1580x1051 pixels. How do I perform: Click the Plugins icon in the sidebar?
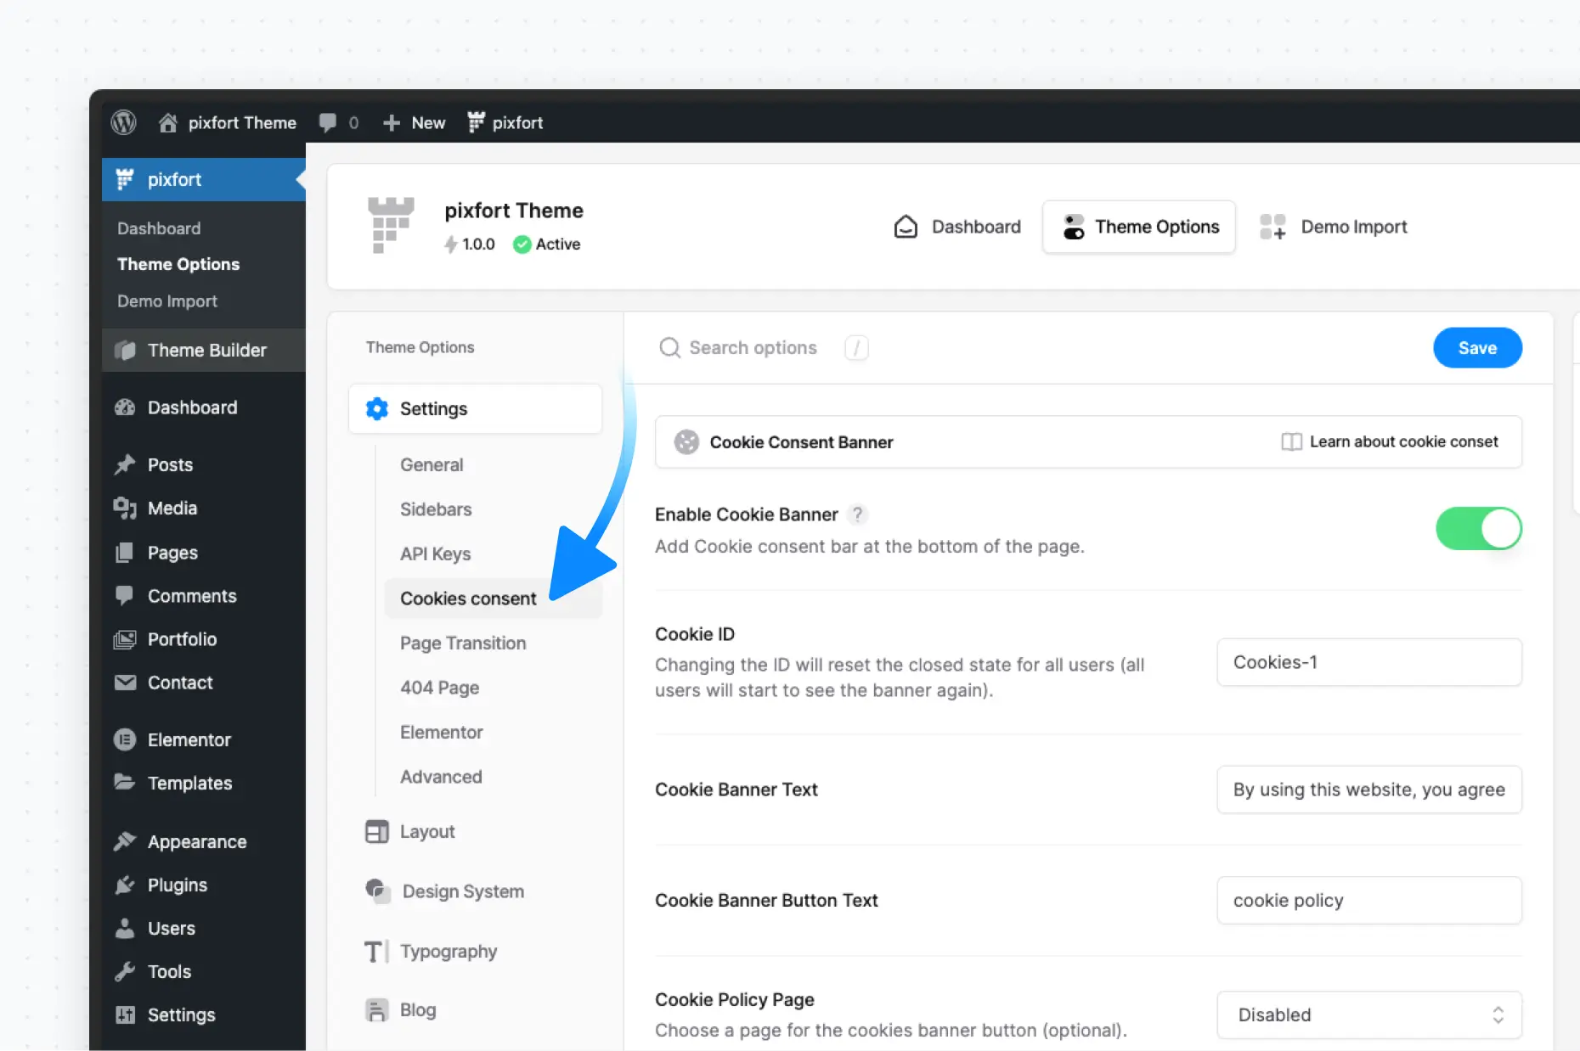(125, 885)
